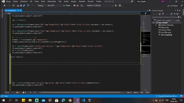
Task: Switch views with the purple Çözüm Gezgini icon
Action: click(163, 14)
